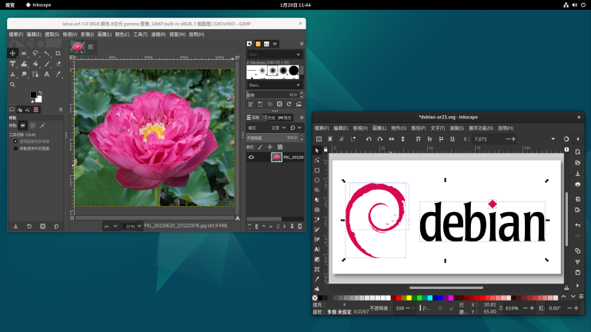Toggle lock pixels brush icon in GIMP layers

(260, 148)
